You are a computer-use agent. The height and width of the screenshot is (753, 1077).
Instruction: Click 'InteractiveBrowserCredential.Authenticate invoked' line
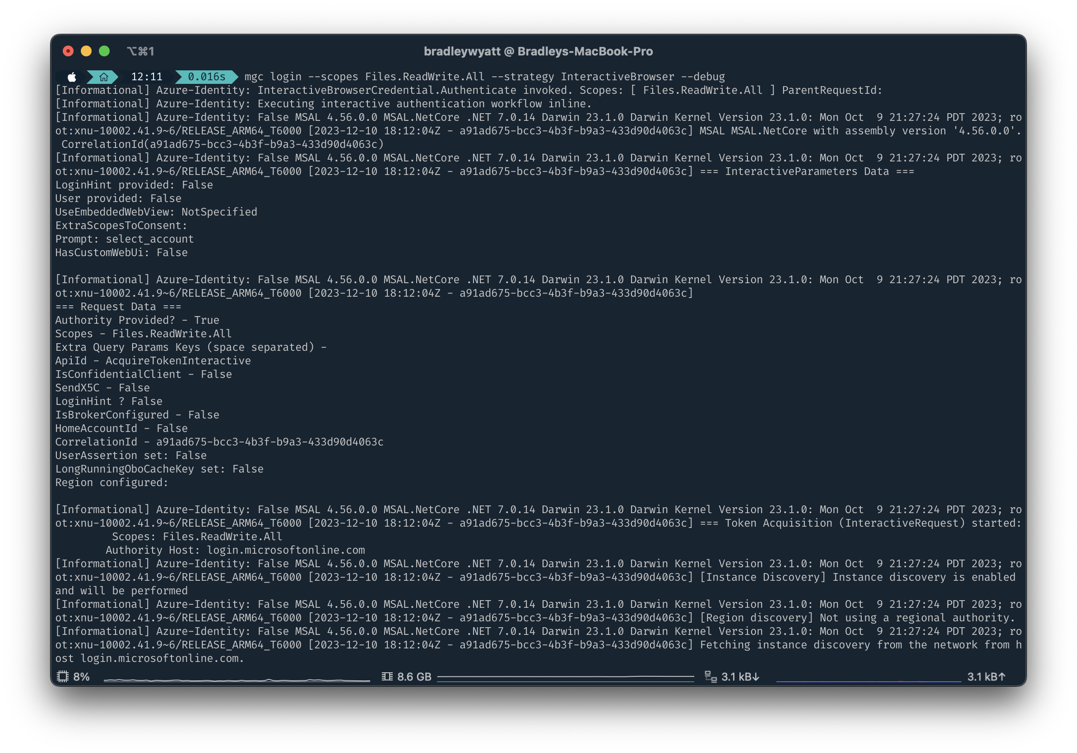[x=415, y=91]
